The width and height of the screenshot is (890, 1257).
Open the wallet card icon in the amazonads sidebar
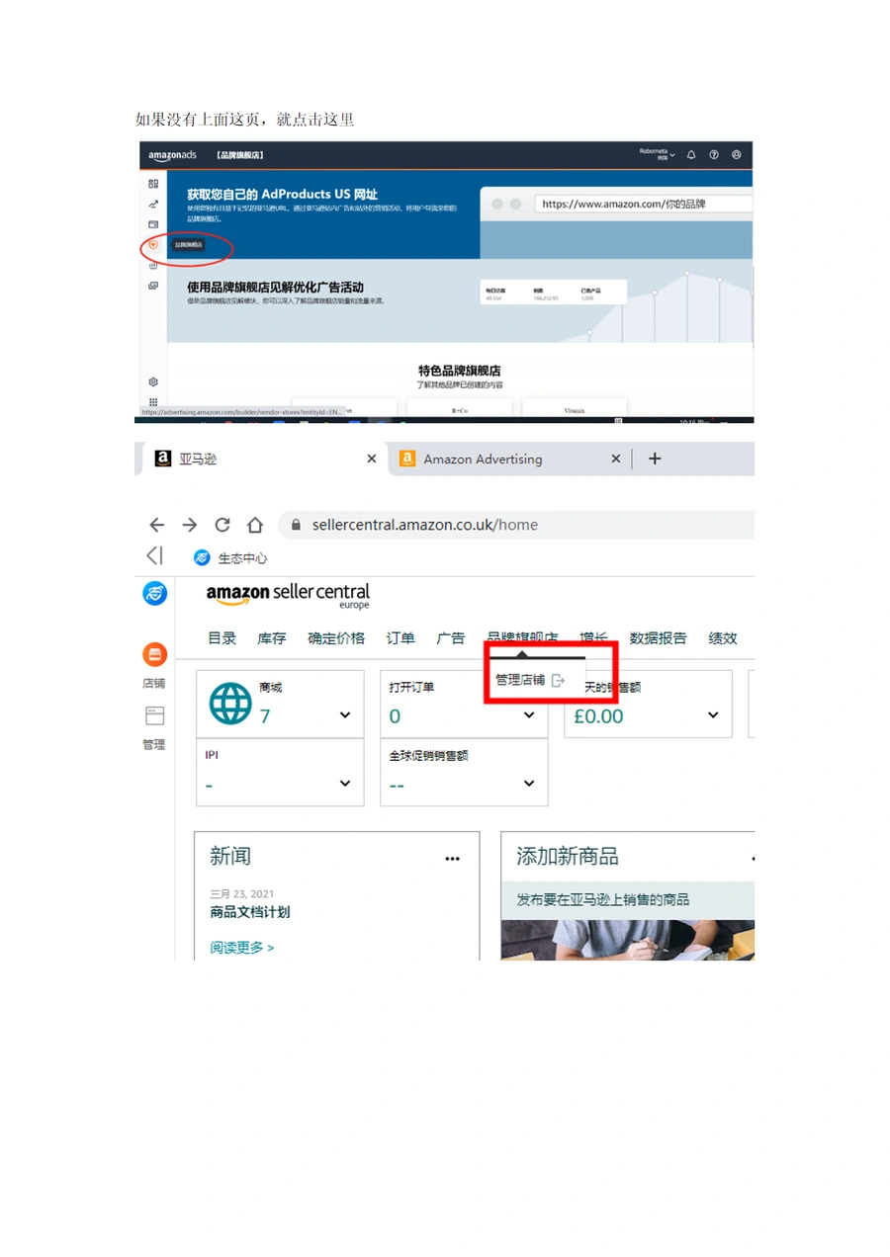(153, 224)
